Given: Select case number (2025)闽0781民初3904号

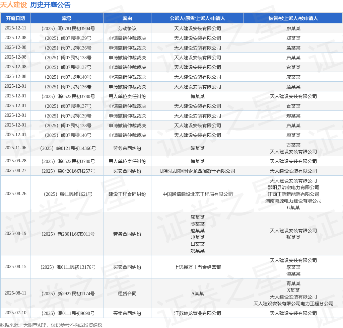Looking at the screenshot, I should click(68, 29).
